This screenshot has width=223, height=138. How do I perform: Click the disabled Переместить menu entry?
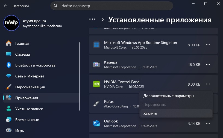pyautogui.click(x=176, y=104)
